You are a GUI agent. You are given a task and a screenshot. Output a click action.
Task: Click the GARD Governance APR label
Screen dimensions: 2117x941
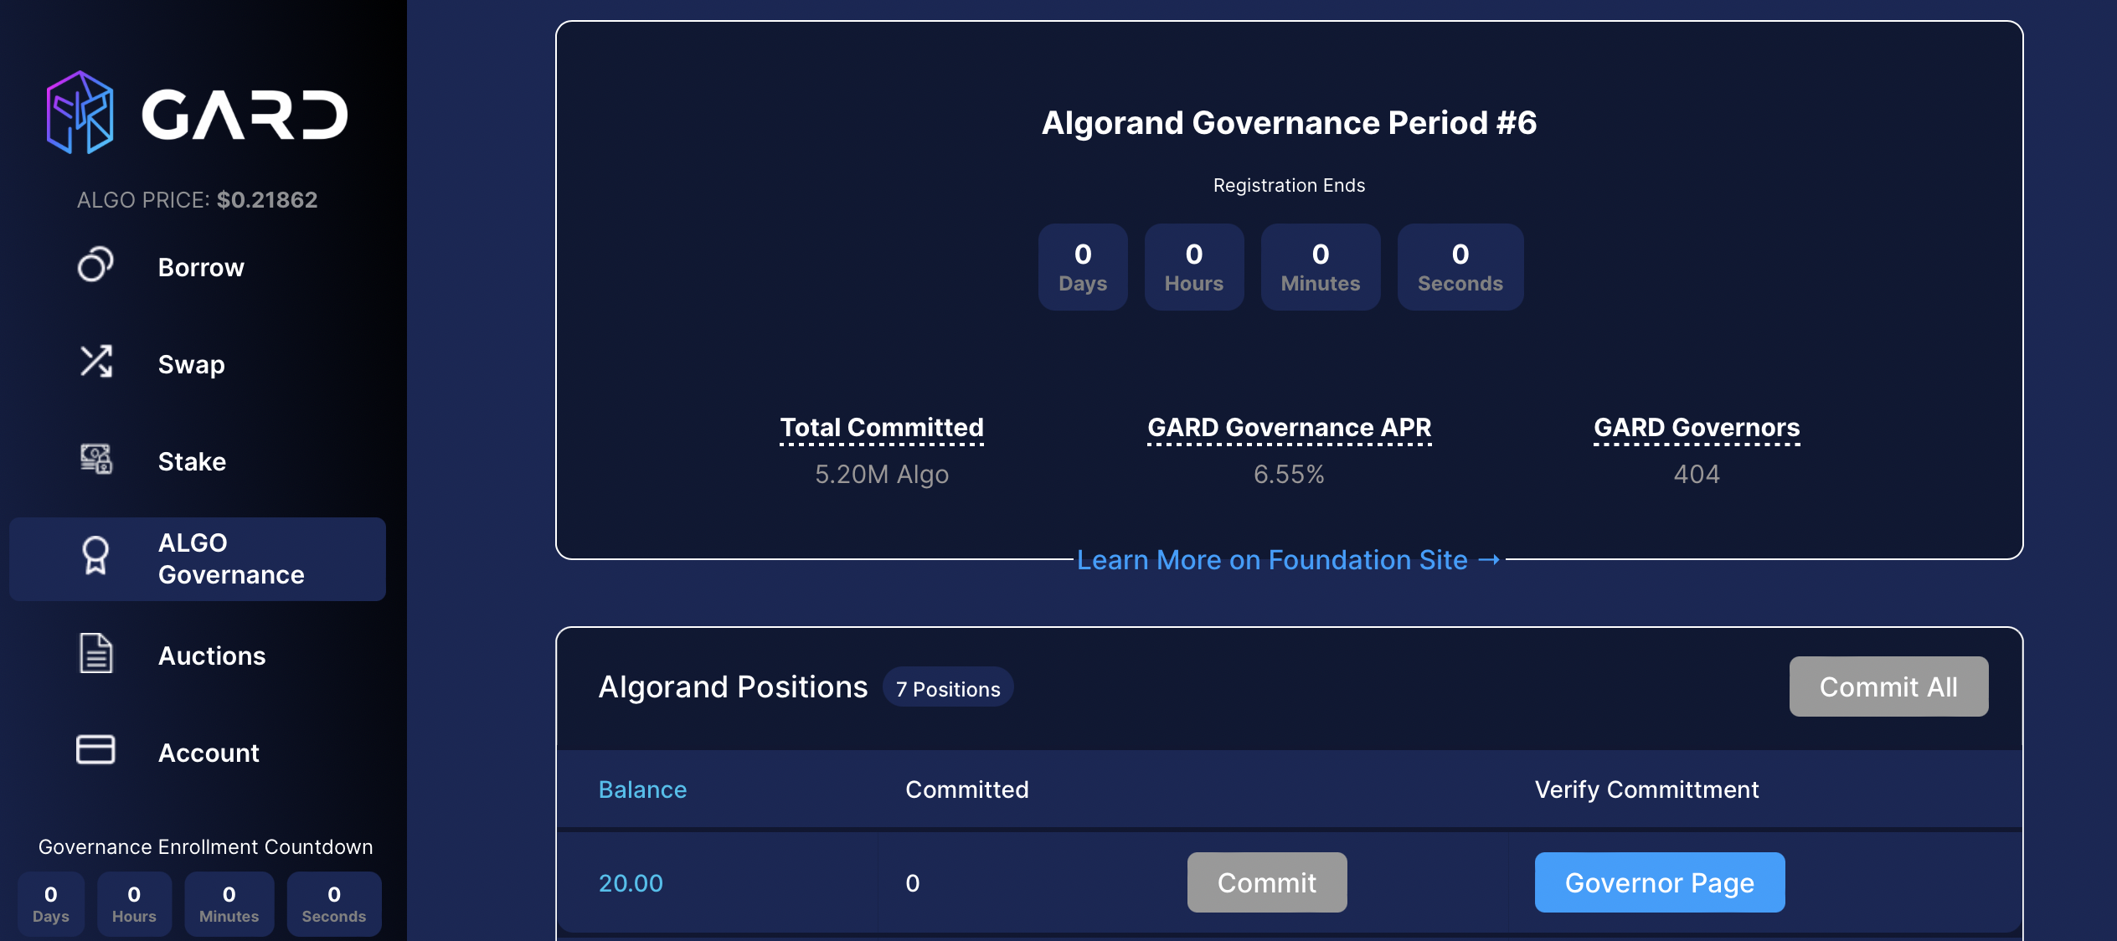(x=1289, y=428)
